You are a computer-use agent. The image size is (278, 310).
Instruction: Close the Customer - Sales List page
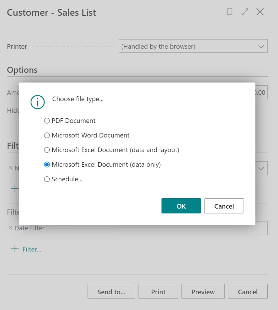click(x=260, y=12)
